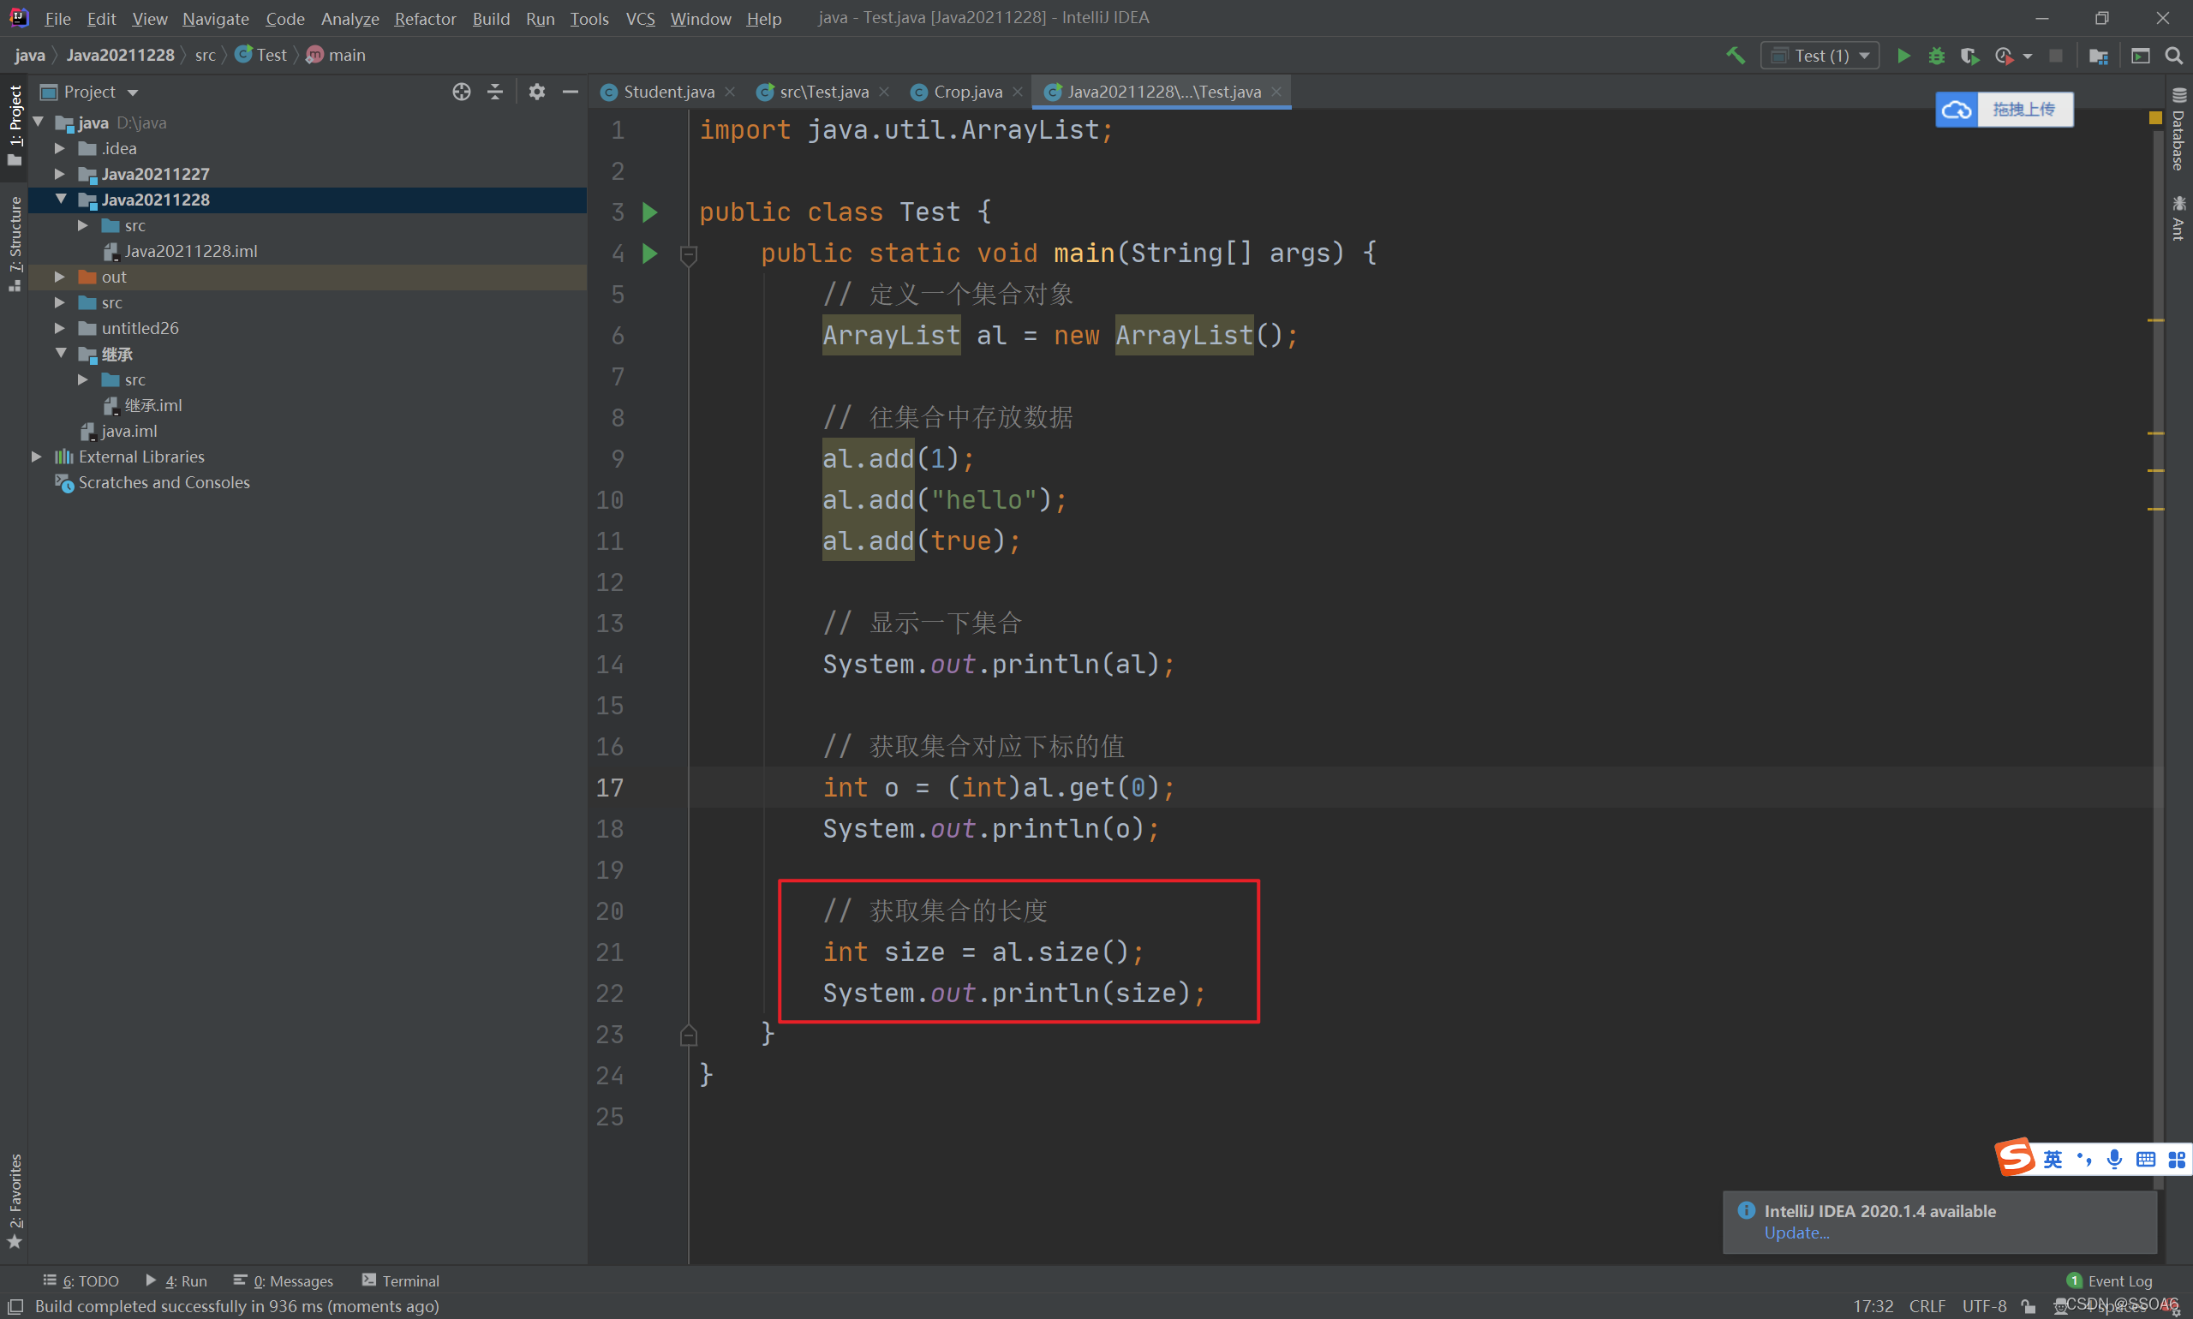The height and width of the screenshot is (1319, 2193).
Task: Click the cloud upload icon widget
Action: (1957, 110)
